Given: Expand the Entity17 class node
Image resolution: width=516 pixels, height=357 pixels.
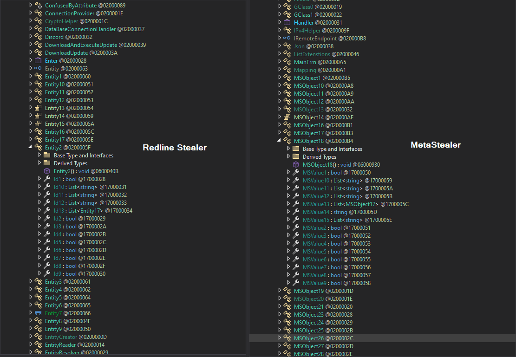Looking at the screenshot, I should (x=31, y=140).
